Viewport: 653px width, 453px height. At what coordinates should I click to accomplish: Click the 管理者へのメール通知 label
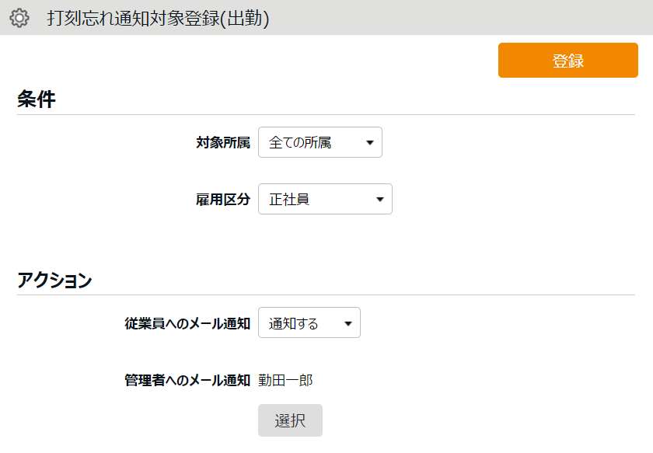[187, 381]
